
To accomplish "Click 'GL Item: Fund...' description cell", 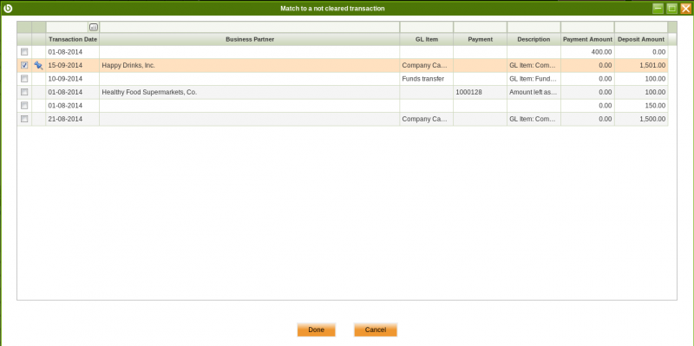I will click(534, 79).
